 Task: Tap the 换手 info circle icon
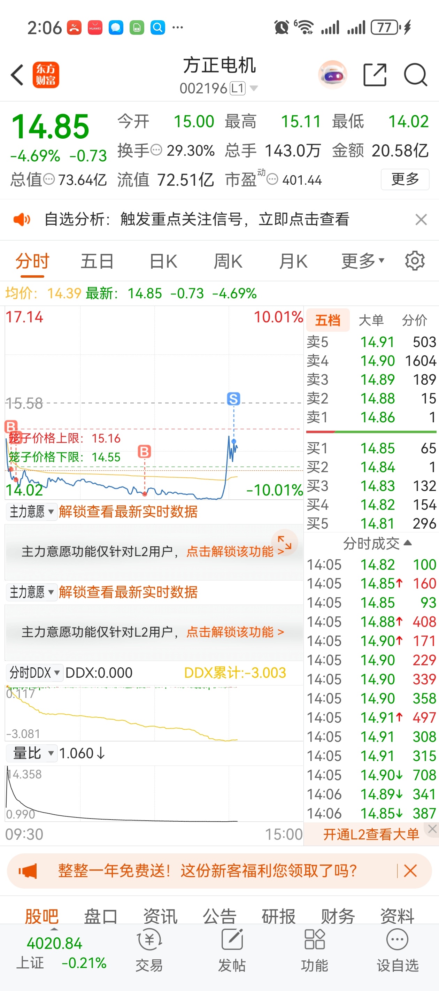(x=156, y=149)
